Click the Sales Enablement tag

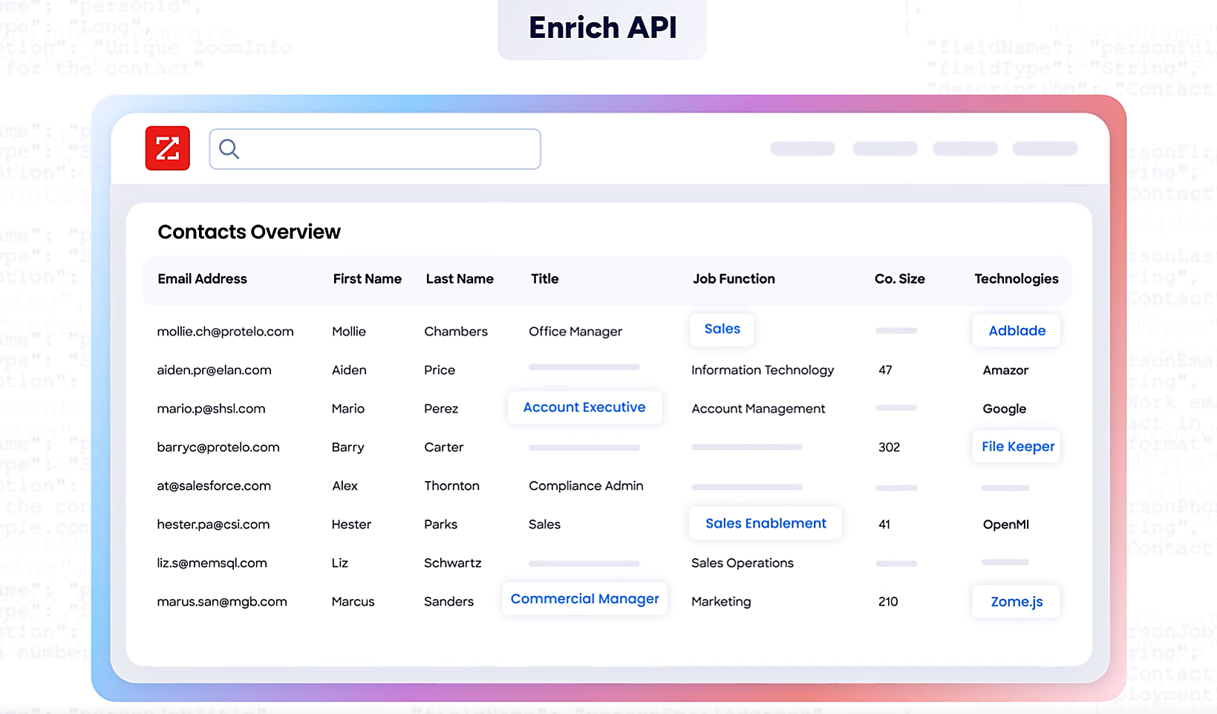[x=766, y=523]
